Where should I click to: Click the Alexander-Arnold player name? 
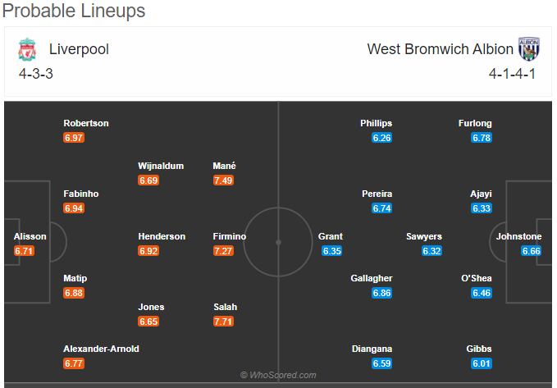click(x=101, y=349)
